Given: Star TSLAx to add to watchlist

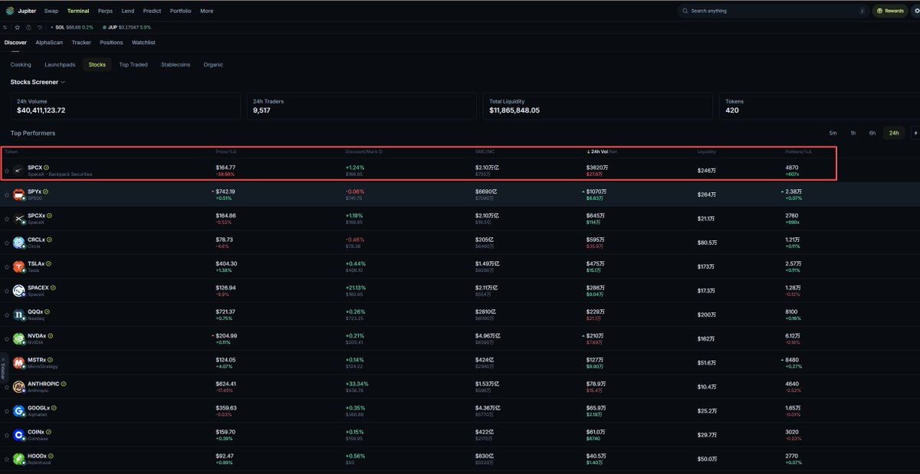Looking at the screenshot, I should pos(7,266).
